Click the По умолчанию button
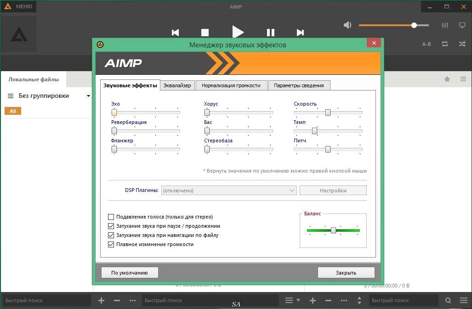The width and height of the screenshot is (472, 309). 130,273
